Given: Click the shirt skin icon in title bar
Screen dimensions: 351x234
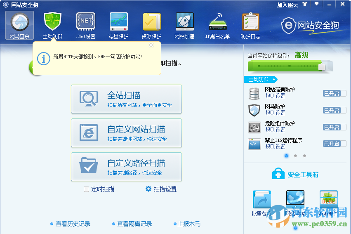Looking at the screenshot, I should pos(305,4).
